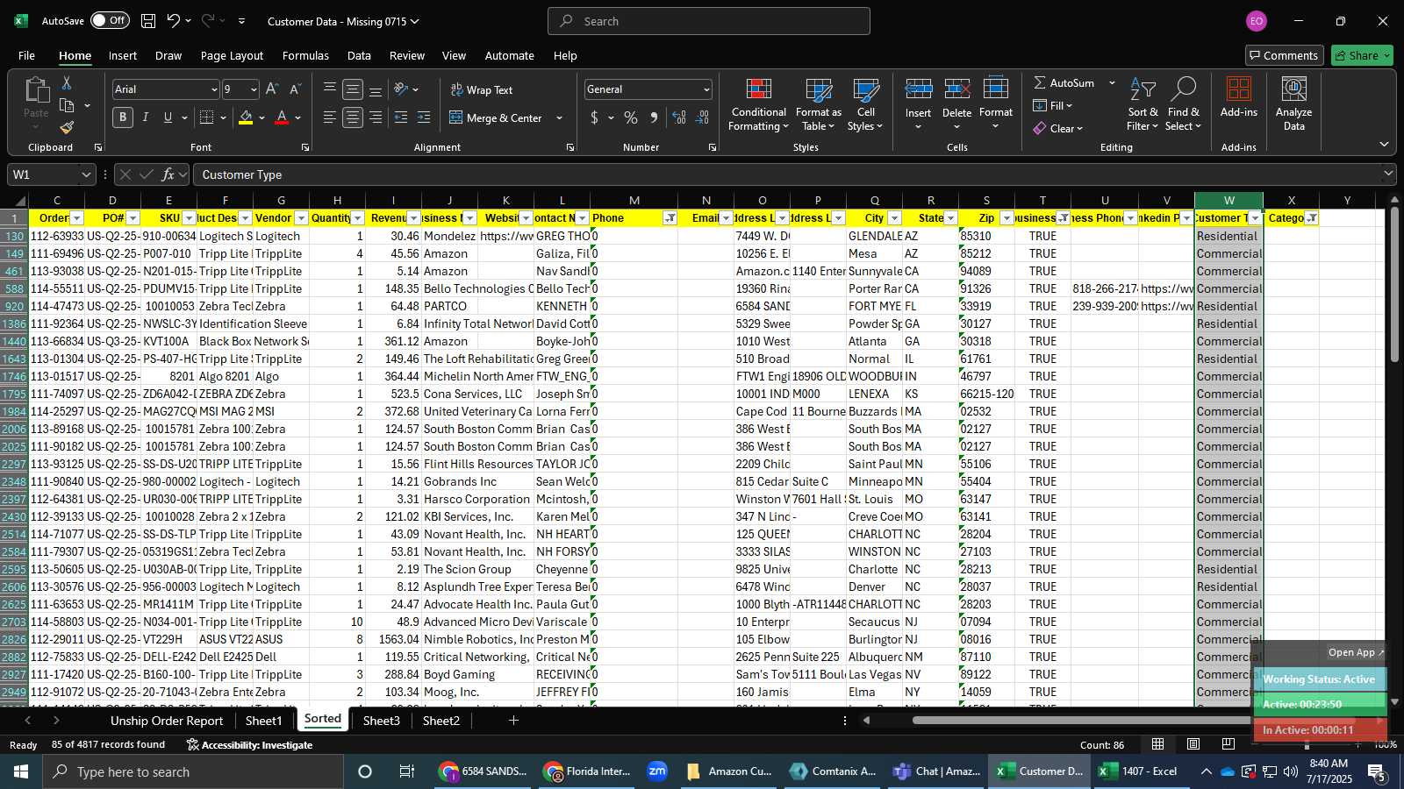
Task: Apply the Accounting dollar number format
Action: click(x=595, y=117)
